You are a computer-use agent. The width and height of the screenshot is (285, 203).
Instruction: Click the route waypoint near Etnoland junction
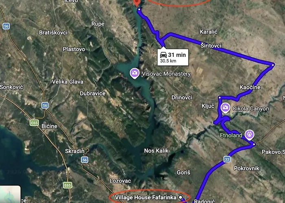pyautogui.click(x=254, y=144)
